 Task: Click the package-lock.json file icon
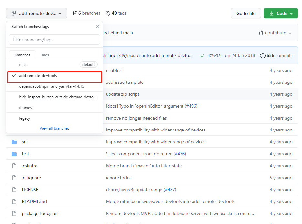pos(14,213)
